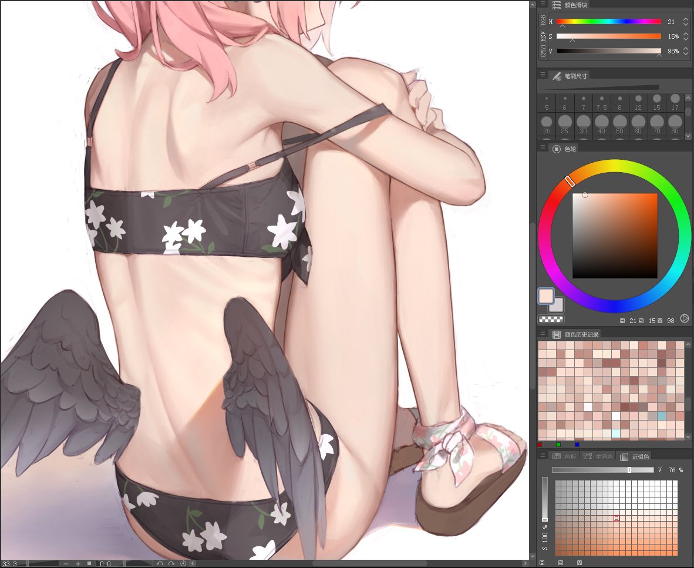Image resolution: width=694 pixels, height=568 pixels.
Task: Select the main drawing color swatch
Action: pyautogui.click(x=546, y=295)
